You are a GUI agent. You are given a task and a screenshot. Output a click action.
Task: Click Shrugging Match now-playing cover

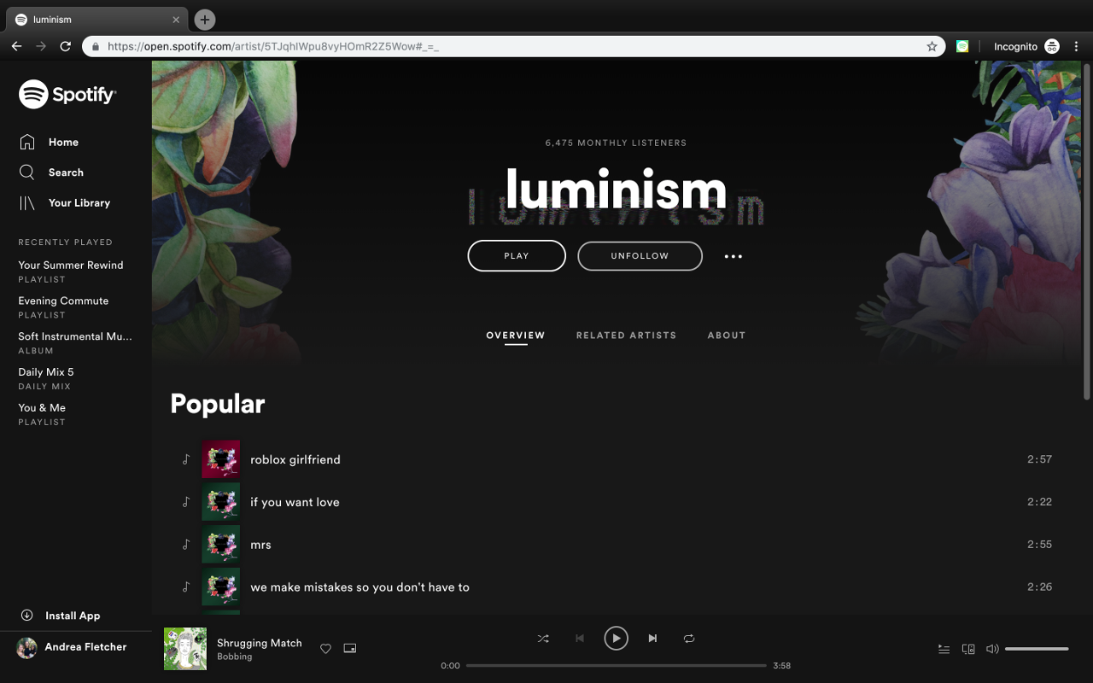click(185, 649)
